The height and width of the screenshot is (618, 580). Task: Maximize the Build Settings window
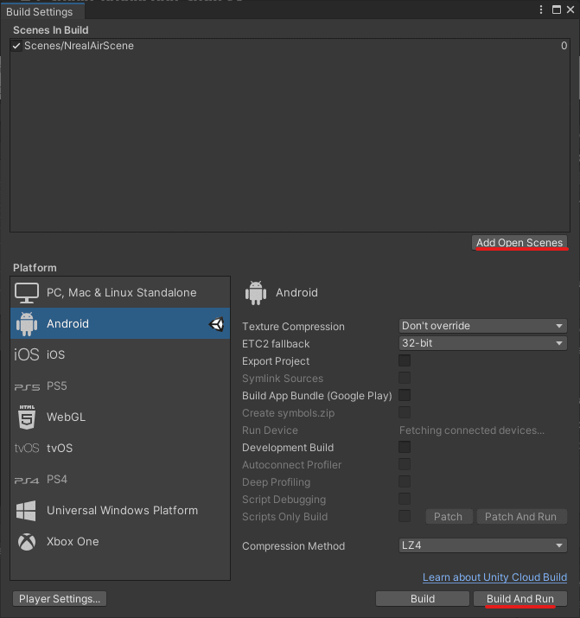[x=557, y=10]
